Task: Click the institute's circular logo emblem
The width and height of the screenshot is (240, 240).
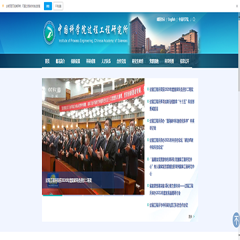Action: point(49,33)
